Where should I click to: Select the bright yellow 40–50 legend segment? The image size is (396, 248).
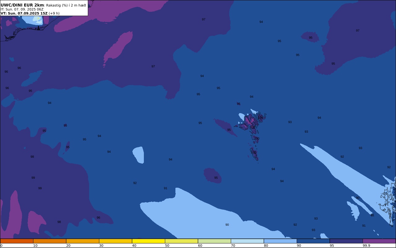(x=148, y=241)
